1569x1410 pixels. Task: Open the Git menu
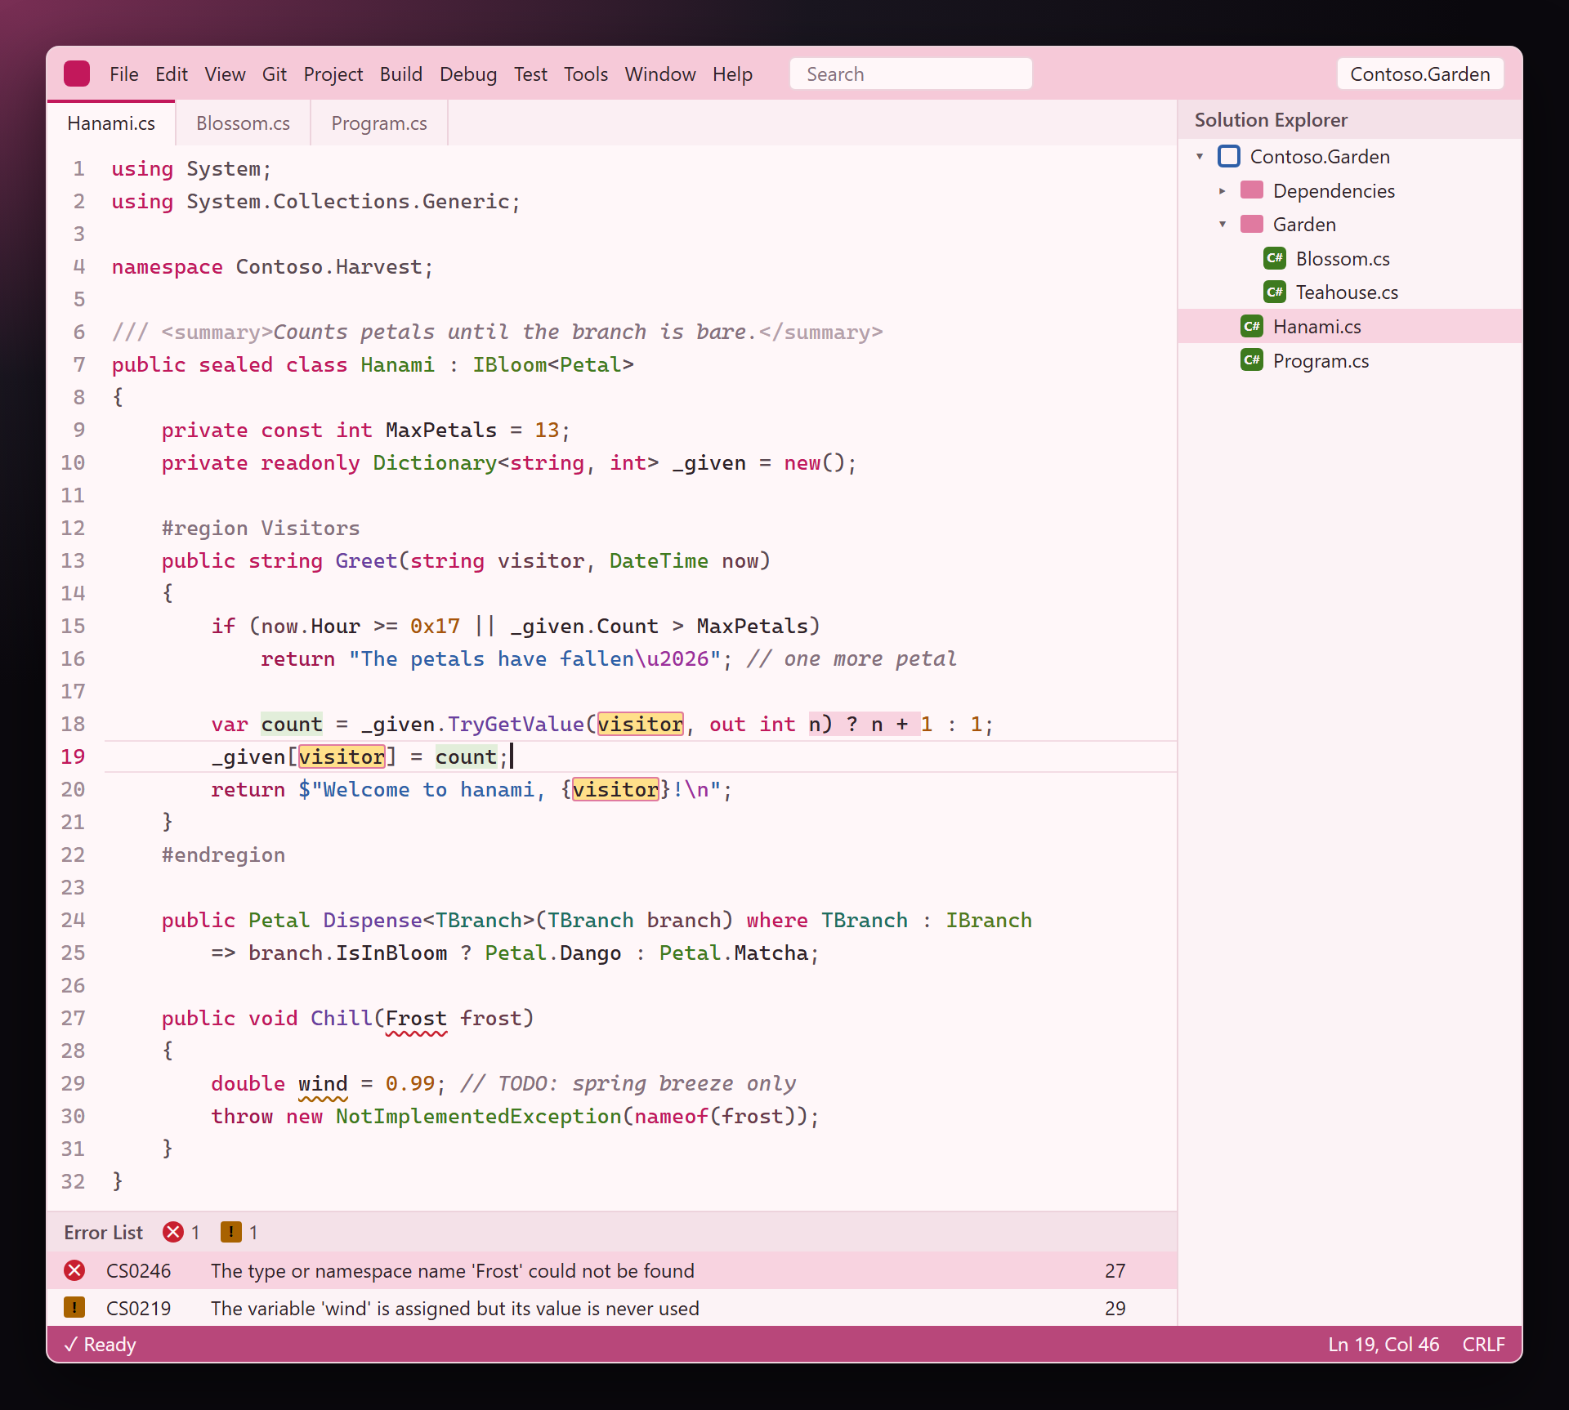(274, 74)
